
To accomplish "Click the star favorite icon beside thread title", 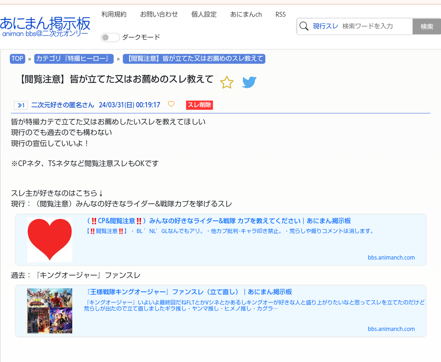I will [x=227, y=82].
